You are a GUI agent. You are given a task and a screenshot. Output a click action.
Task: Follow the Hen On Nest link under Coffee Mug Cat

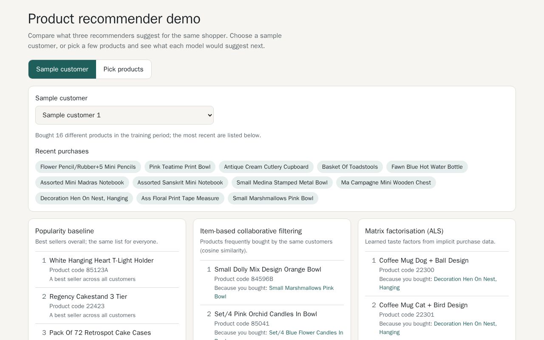(438, 328)
